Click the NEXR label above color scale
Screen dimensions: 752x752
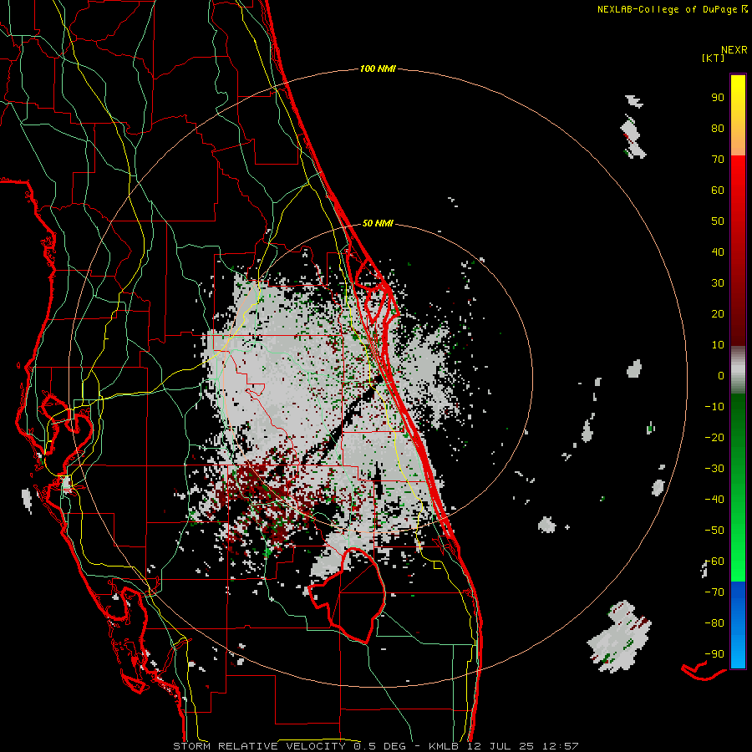(734, 50)
